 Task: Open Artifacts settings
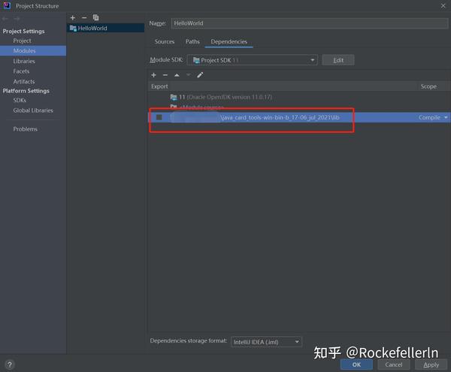[24, 82]
